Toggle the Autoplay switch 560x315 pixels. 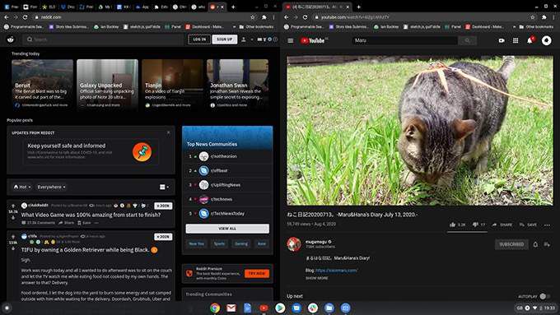pos(544,296)
